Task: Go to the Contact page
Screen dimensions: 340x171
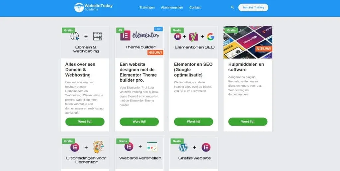Action: (x=195, y=7)
